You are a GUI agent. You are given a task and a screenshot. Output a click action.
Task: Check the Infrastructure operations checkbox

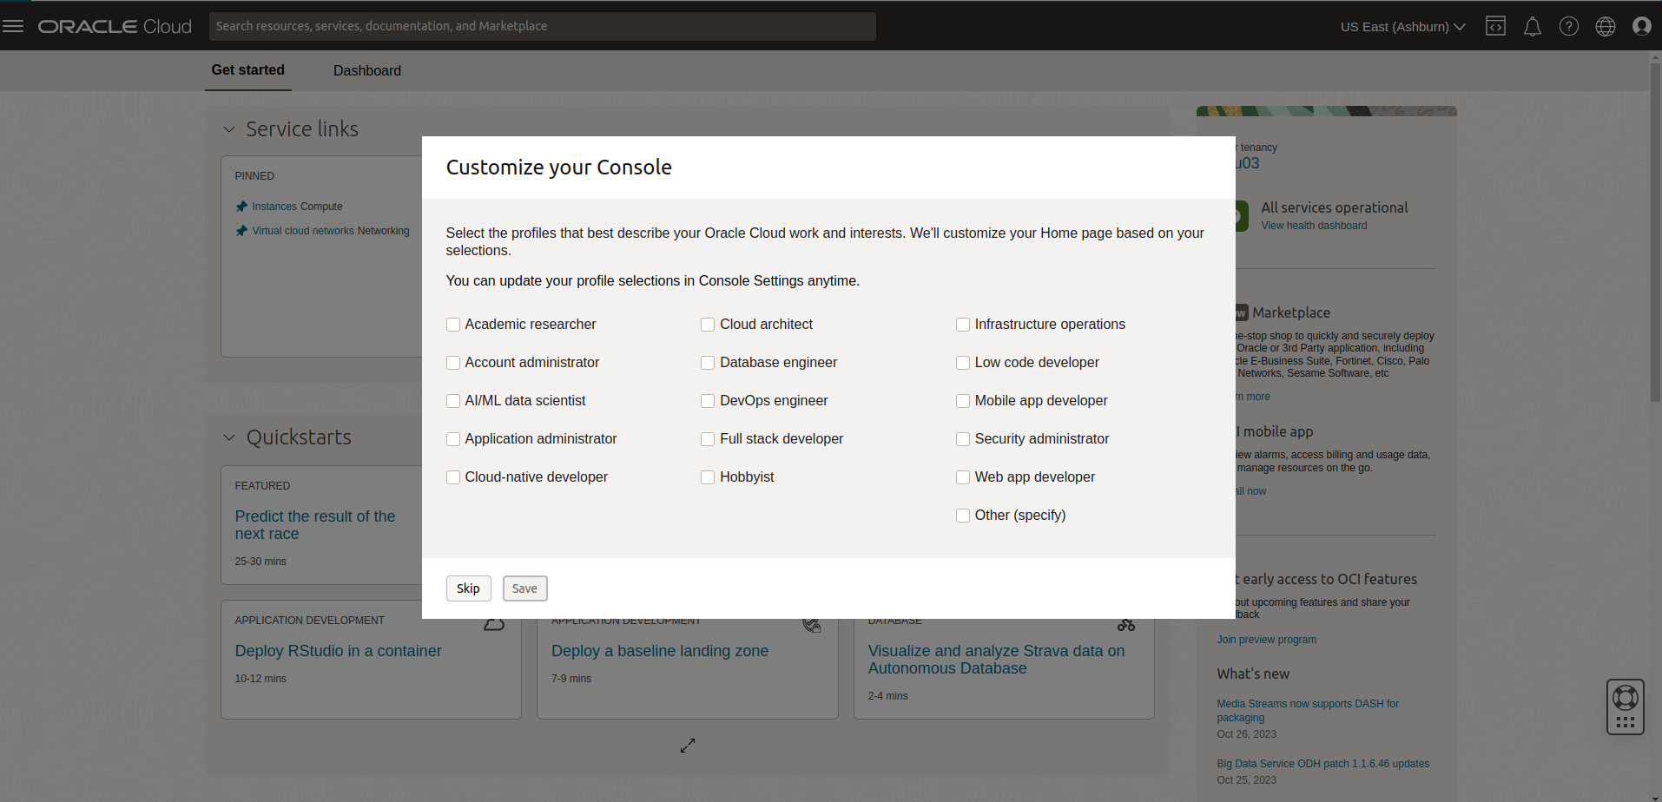tap(963, 325)
